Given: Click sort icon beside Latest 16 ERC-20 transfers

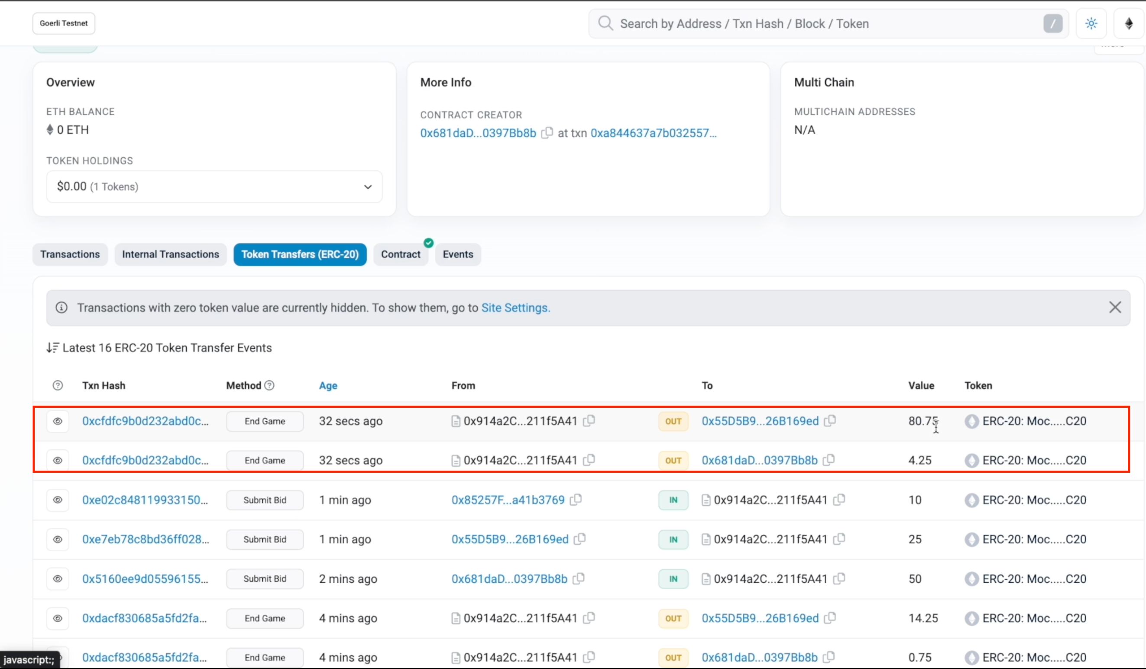Looking at the screenshot, I should [52, 347].
